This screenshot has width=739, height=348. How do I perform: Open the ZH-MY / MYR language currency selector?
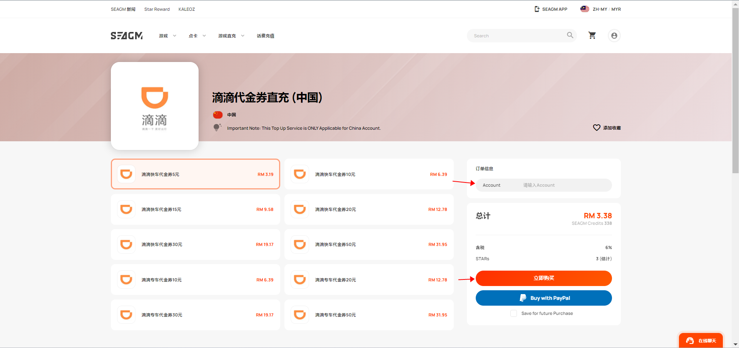pos(600,9)
